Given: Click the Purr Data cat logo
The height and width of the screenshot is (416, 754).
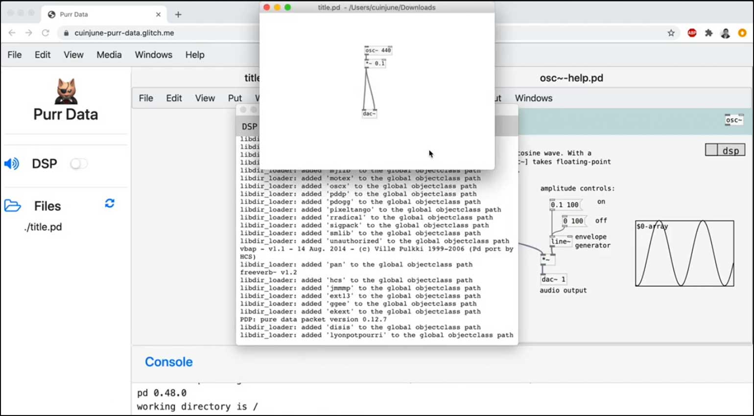Looking at the screenshot, I should [x=66, y=91].
